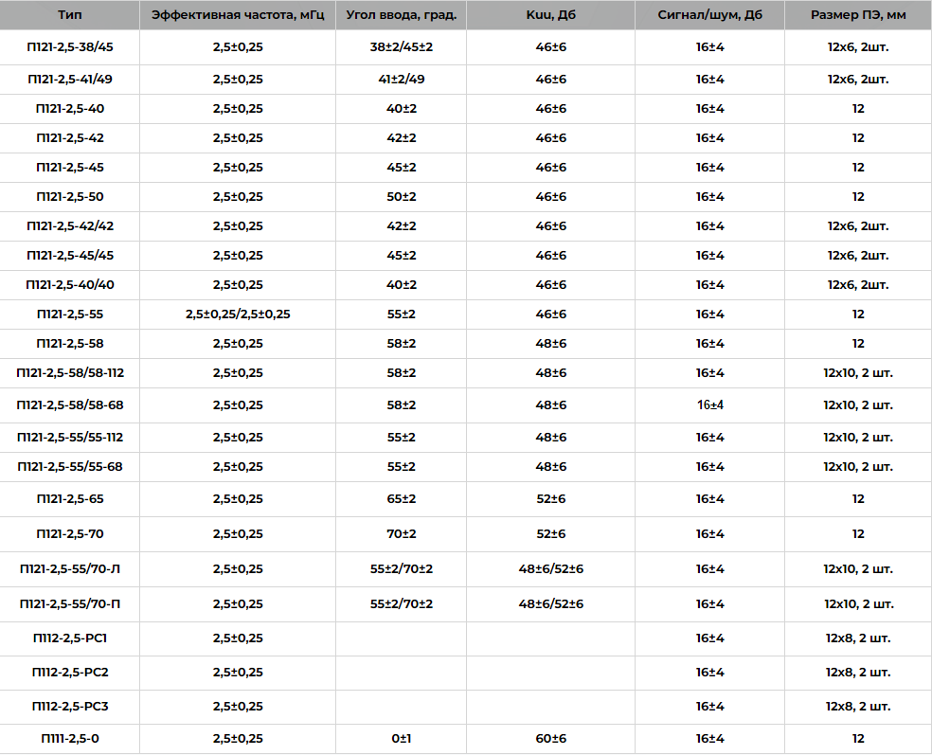Viewport: 932px width, 755px height.
Task: Select the 'Угол ввода, град.' header cell
Action: point(401,16)
